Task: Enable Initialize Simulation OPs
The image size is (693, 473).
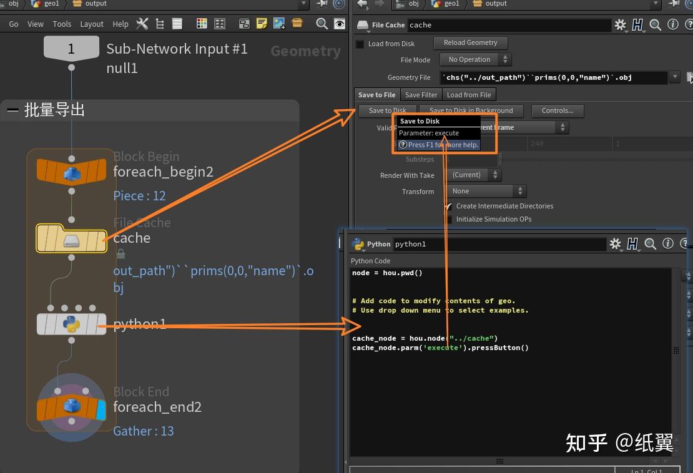Action: coord(448,219)
